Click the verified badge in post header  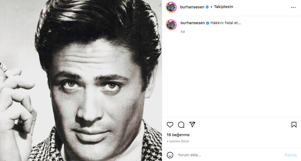(x=207, y=7)
